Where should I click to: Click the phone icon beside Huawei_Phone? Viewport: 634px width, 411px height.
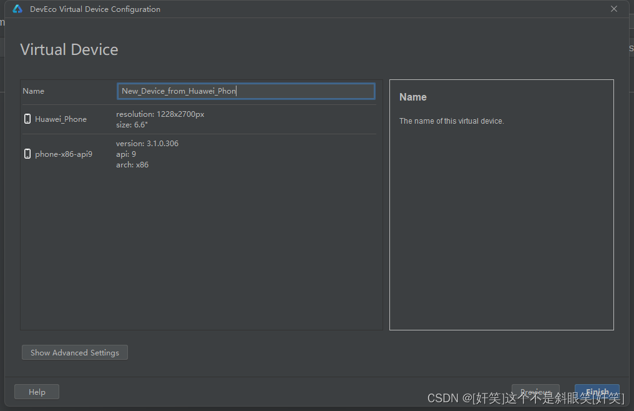click(x=27, y=119)
